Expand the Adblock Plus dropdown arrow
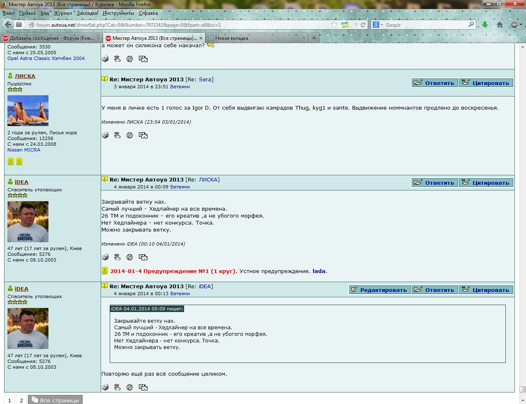Viewport: 526px width, 404px height. pyautogui.click(x=521, y=25)
